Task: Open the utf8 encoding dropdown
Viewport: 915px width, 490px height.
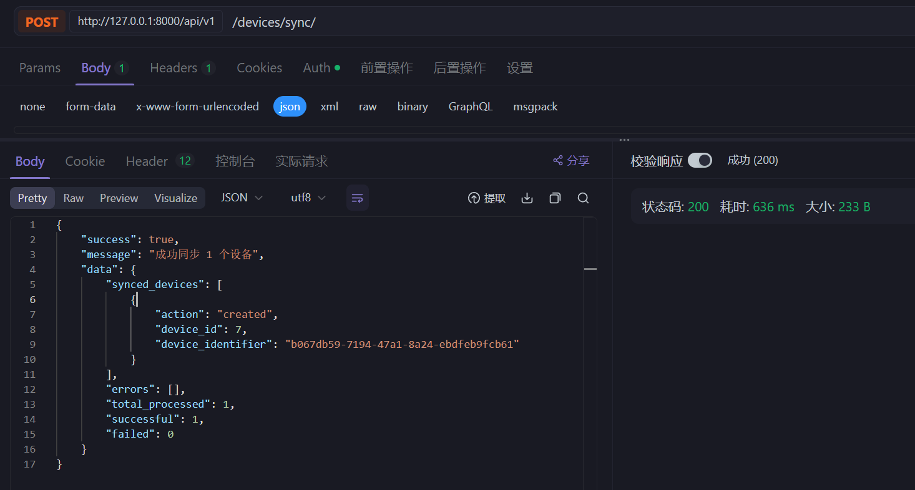Action: (308, 198)
